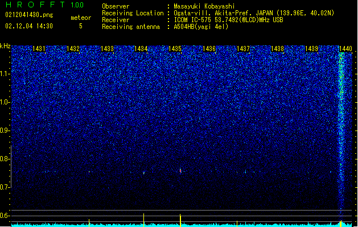Viewport: 358px width, 227px height.
Task: Click the kHz axis unit label
Action: click(x=5, y=46)
